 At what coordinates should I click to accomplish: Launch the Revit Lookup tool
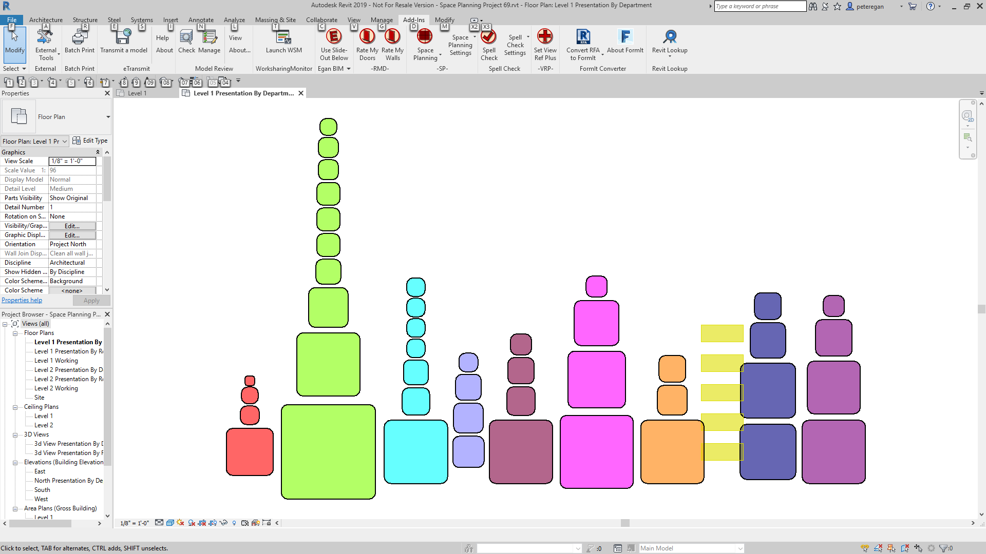pos(669,37)
